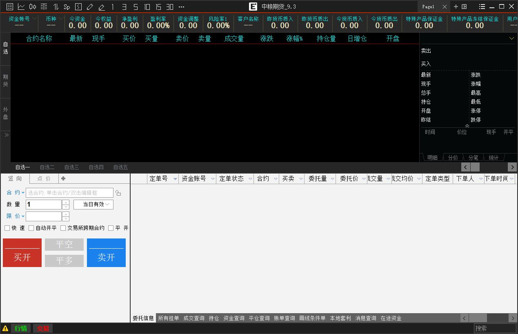This screenshot has width=518, height=334.
Task: Enable the 快速 checkbox
Action: point(7,228)
